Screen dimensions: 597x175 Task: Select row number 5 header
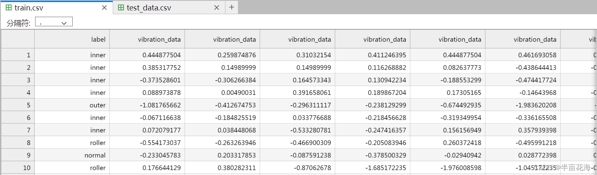click(18, 105)
